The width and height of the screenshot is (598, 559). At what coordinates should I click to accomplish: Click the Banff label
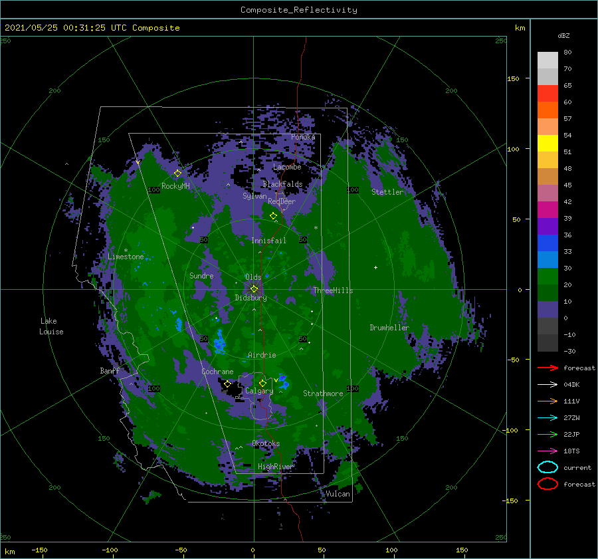(x=110, y=370)
